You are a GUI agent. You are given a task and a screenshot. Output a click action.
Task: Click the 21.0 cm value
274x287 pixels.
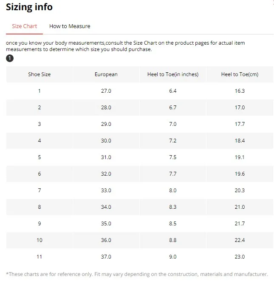point(240,207)
